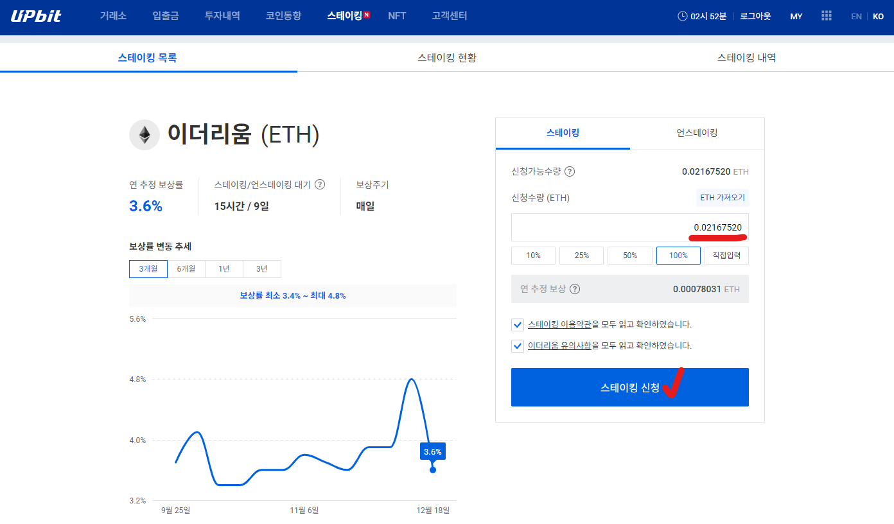The width and height of the screenshot is (894, 524).
Task: Select the 50% amount button
Action: coord(630,256)
